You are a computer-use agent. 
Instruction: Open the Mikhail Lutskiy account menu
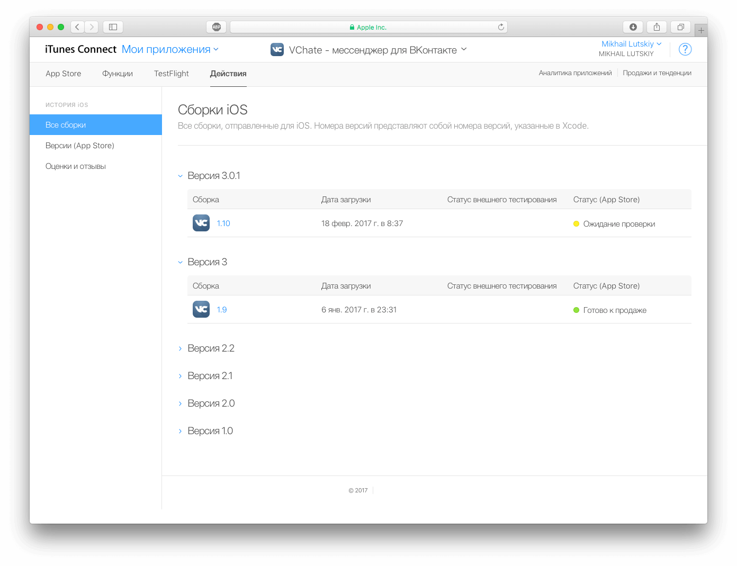click(x=631, y=44)
